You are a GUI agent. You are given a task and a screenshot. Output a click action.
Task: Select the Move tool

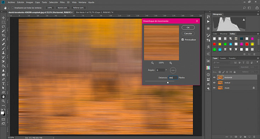point(3,18)
